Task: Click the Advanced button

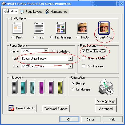Action: click(106, 109)
